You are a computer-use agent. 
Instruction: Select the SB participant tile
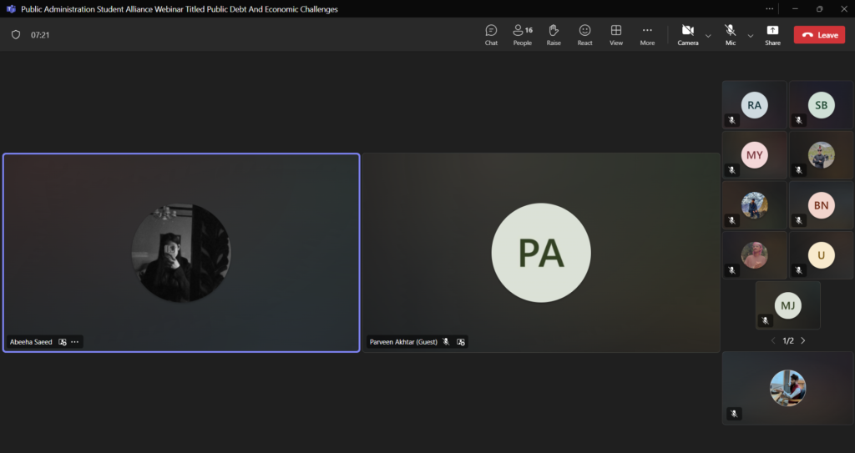point(822,104)
